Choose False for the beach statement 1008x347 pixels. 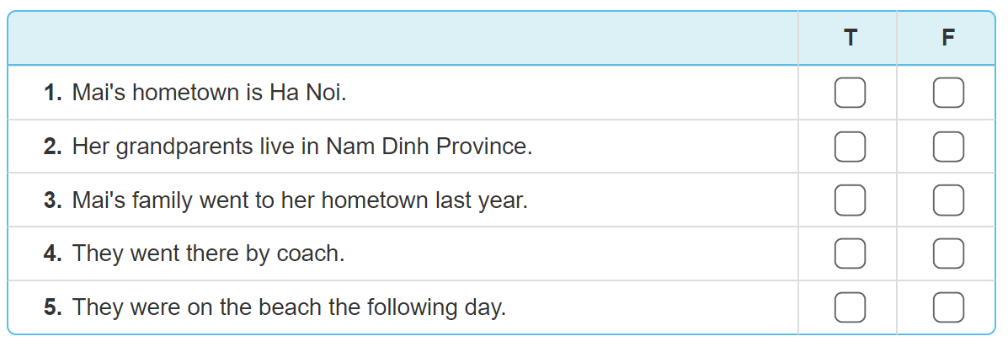coord(948,307)
